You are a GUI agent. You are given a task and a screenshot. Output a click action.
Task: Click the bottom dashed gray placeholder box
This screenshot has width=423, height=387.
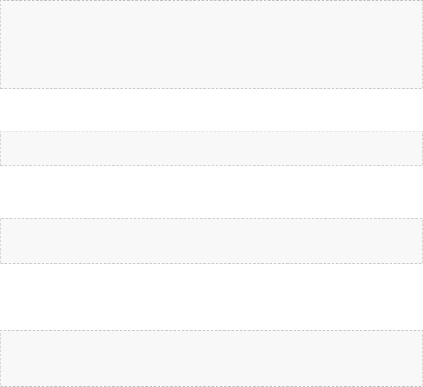[x=212, y=358]
